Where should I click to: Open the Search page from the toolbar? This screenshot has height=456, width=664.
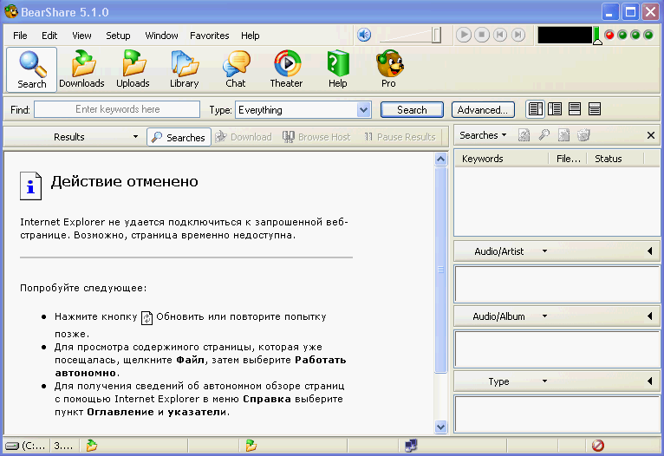[x=32, y=70]
